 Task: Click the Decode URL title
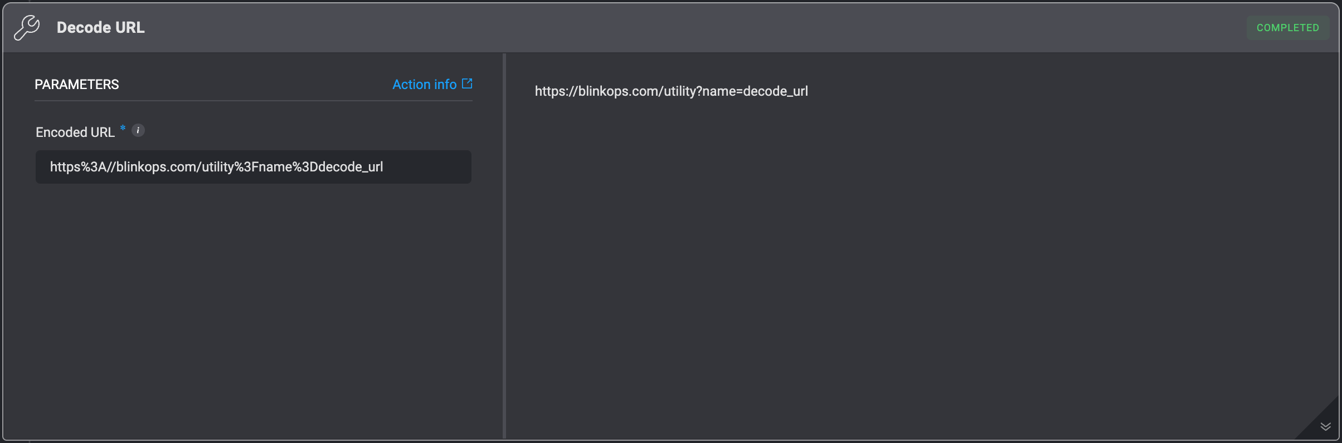click(x=101, y=27)
